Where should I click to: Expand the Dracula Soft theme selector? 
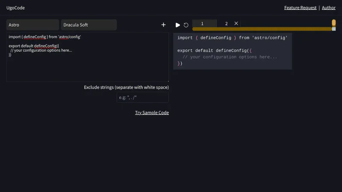[88, 25]
